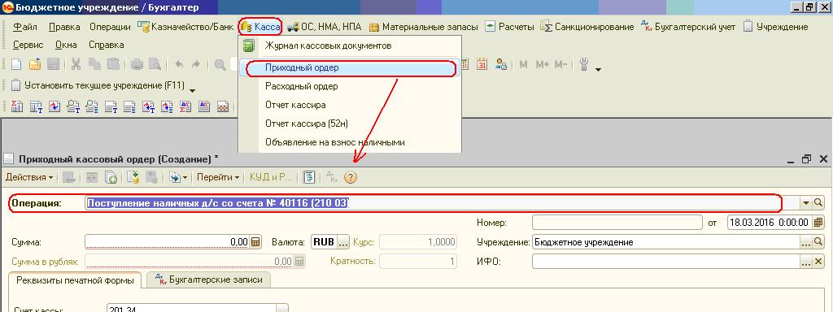Viewport: 833px width, 312px height.
Task: Switch to Бухгалтерские записи tab
Action: [x=208, y=279]
